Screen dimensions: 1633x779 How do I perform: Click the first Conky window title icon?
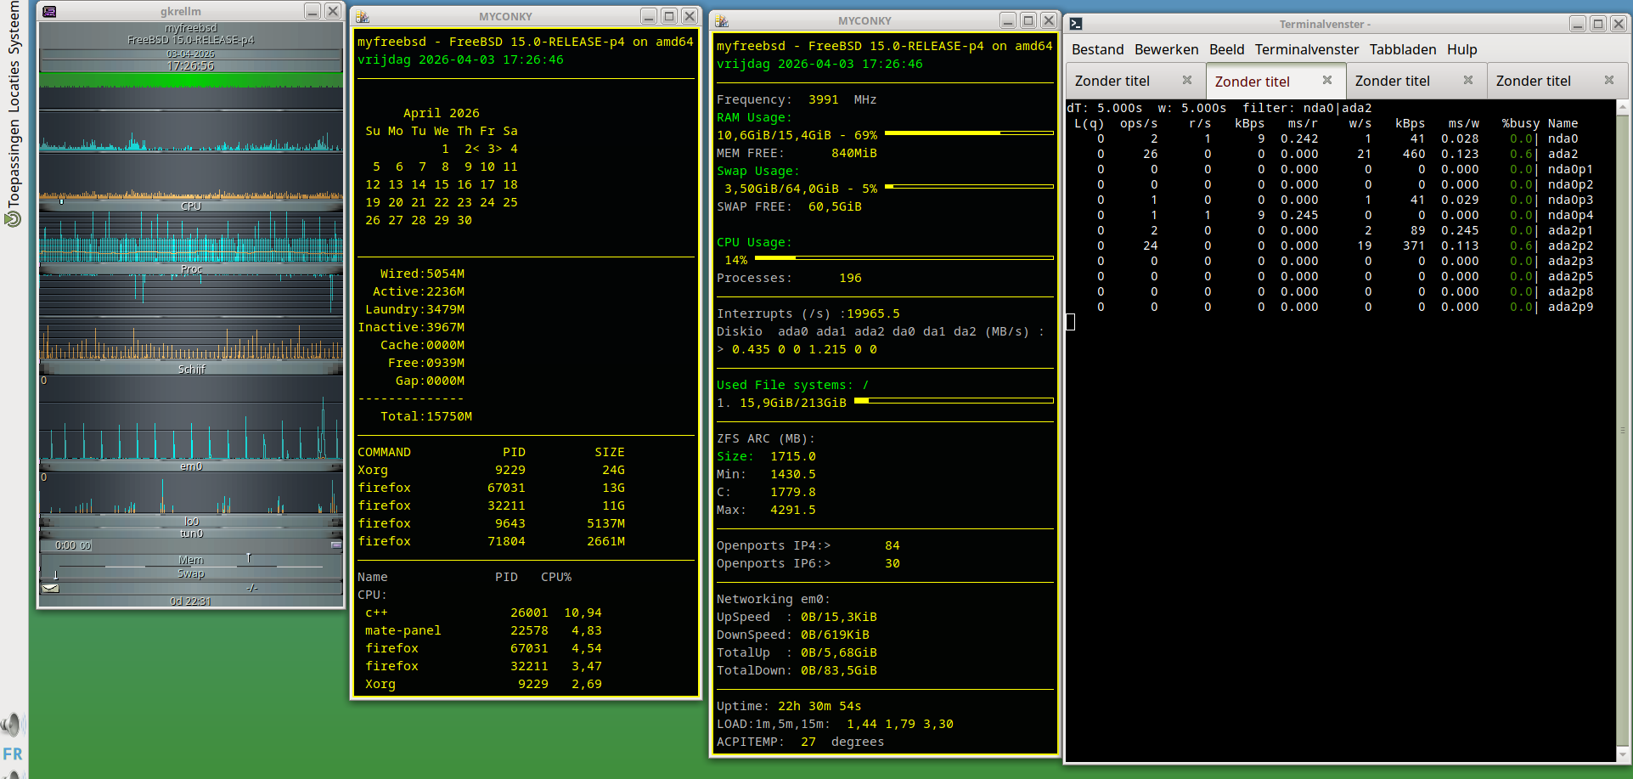pos(363,16)
